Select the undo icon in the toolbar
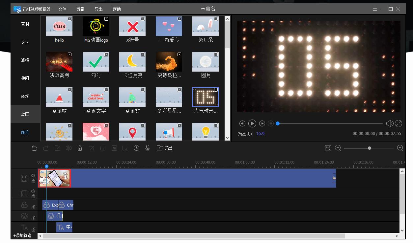 [x=35, y=148]
